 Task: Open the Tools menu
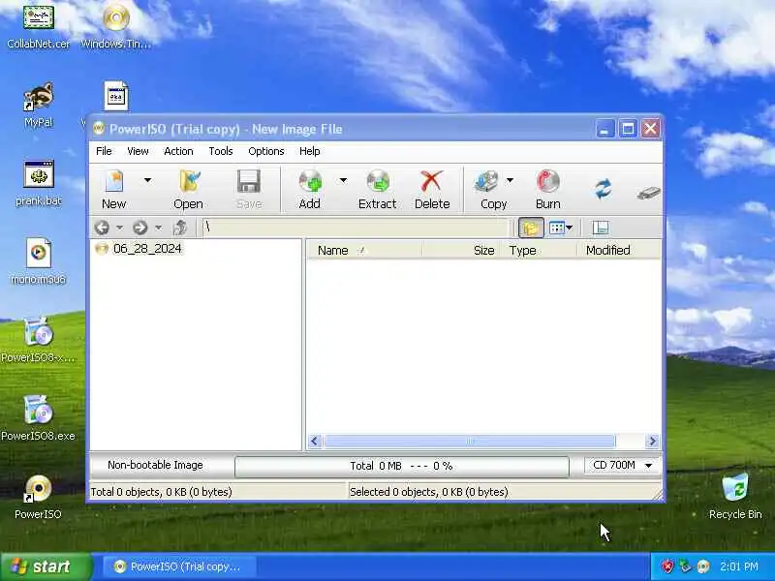(x=221, y=151)
